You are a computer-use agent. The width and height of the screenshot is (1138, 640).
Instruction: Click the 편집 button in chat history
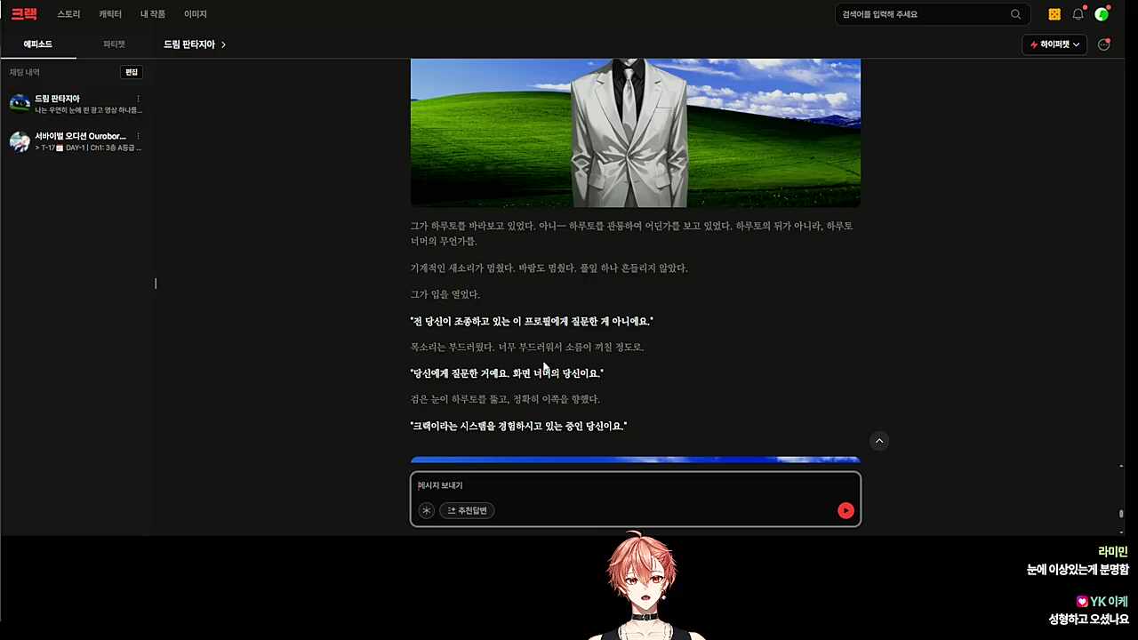point(132,72)
